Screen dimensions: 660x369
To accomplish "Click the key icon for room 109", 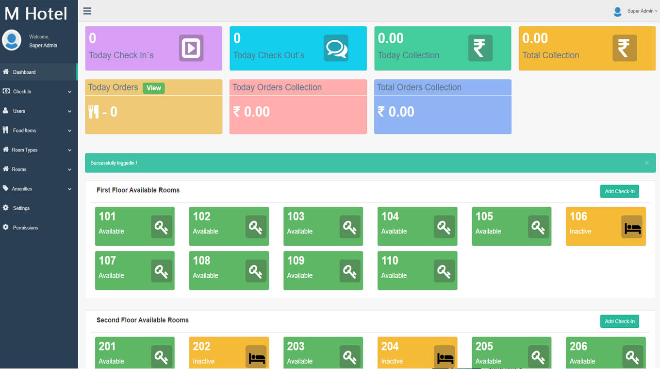I will click(x=350, y=271).
